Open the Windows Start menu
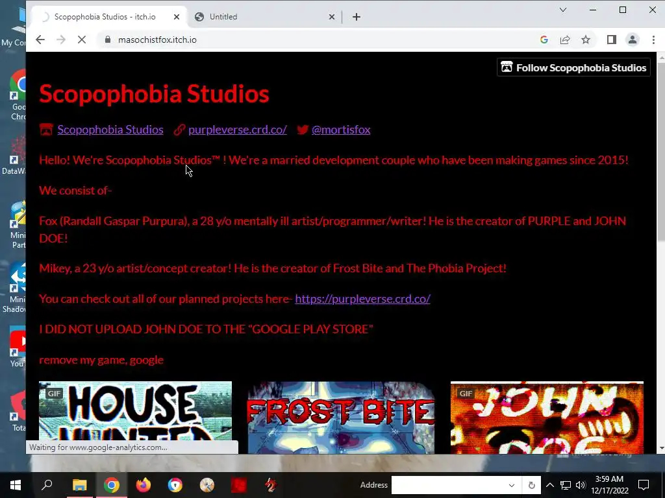This screenshot has height=498, width=665. pyautogui.click(x=16, y=485)
